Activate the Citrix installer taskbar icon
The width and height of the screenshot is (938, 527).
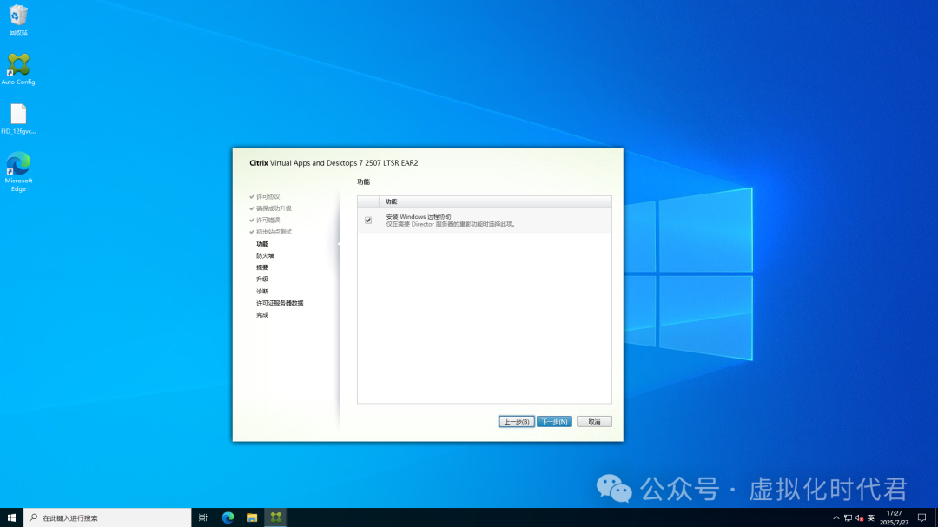tap(276, 517)
